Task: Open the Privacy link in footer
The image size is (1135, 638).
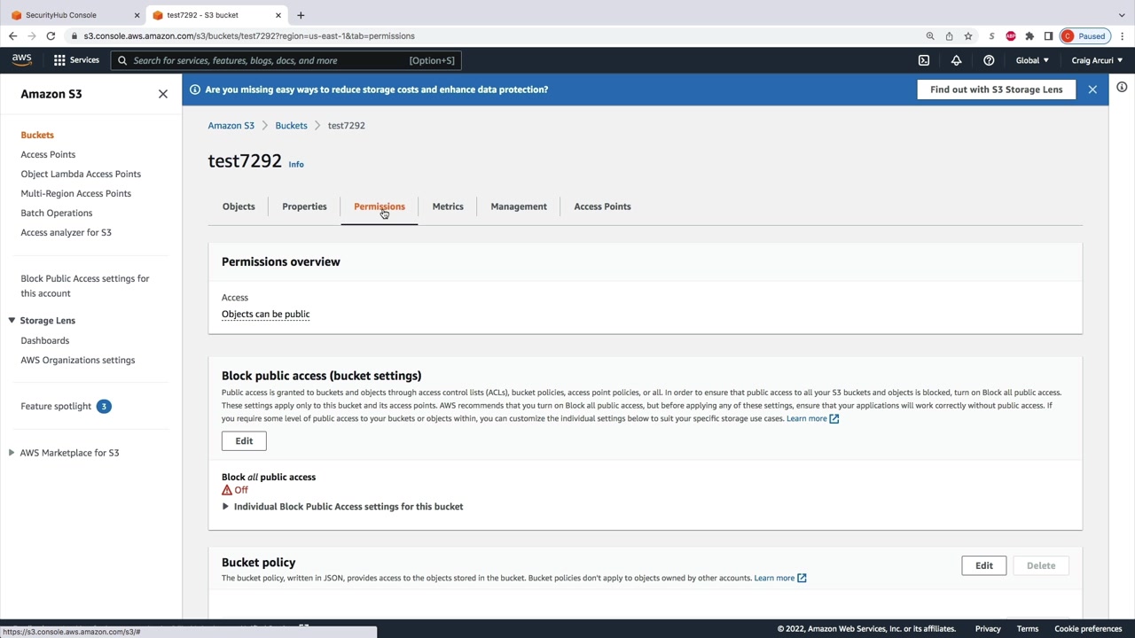Action: click(988, 629)
